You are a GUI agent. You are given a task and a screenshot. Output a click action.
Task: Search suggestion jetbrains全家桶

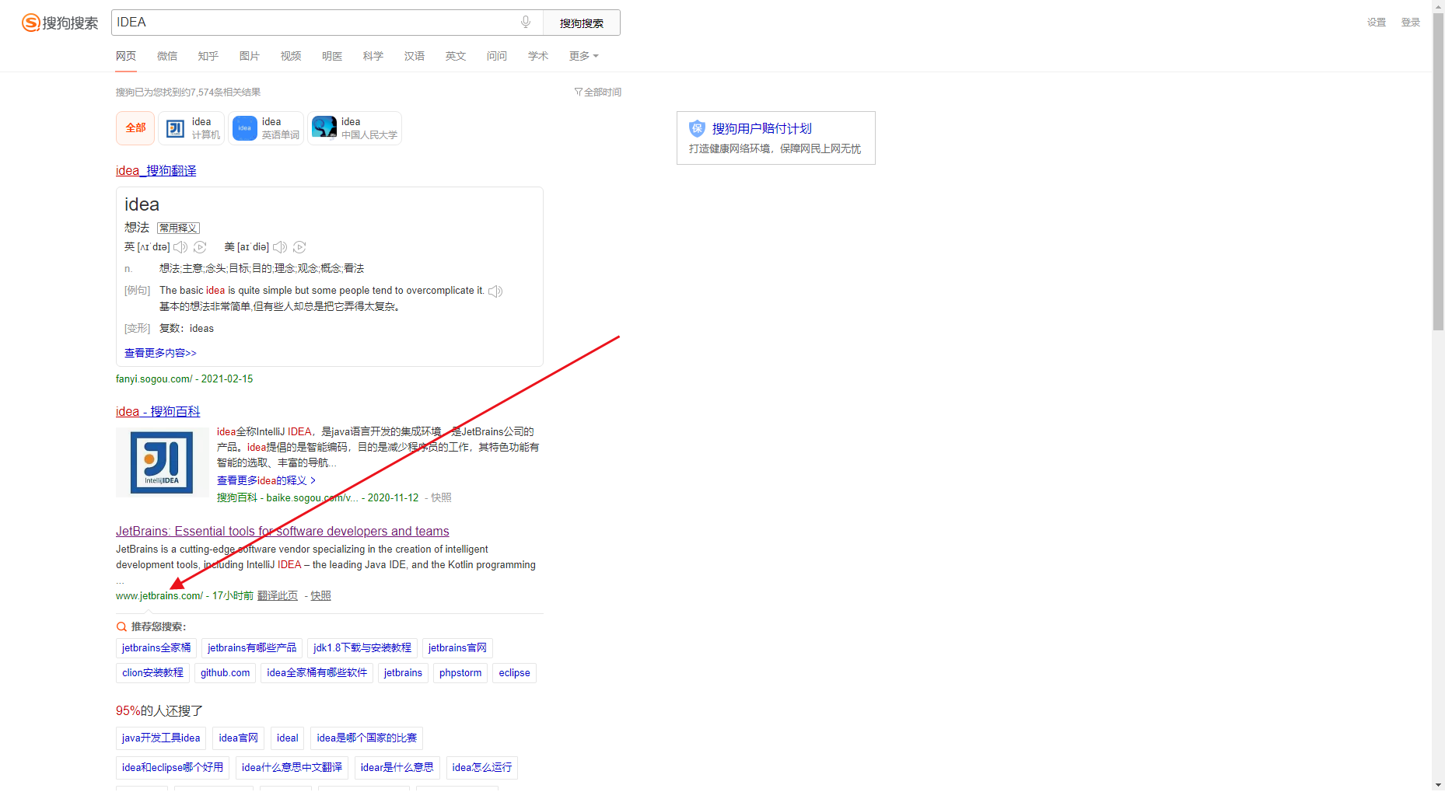tap(156, 648)
